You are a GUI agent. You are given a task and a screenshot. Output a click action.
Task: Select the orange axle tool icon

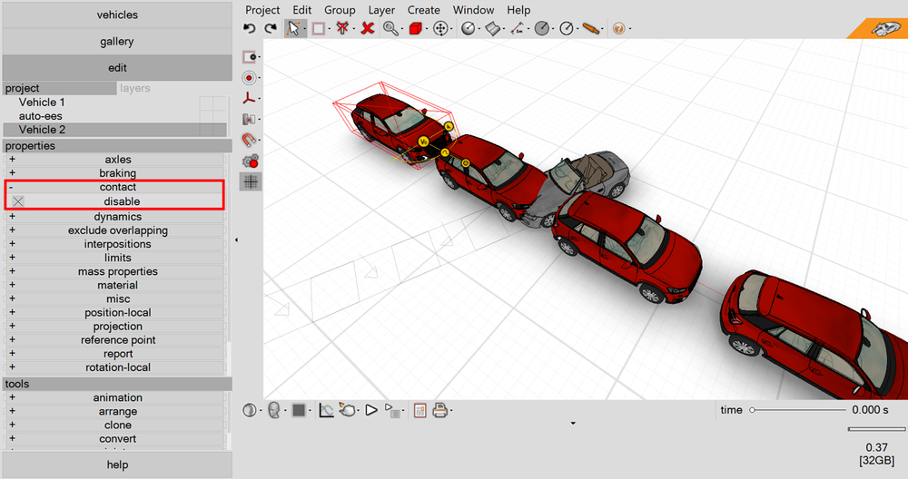point(591,28)
